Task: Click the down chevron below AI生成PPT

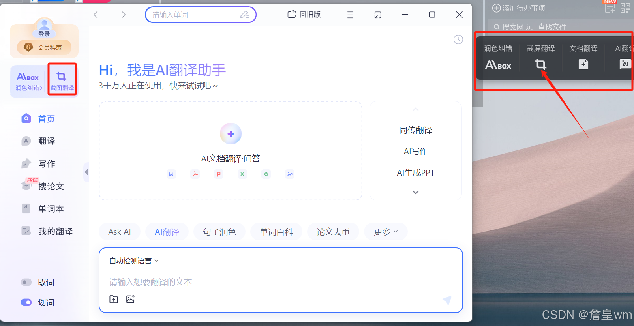Action: click(416, 192)
